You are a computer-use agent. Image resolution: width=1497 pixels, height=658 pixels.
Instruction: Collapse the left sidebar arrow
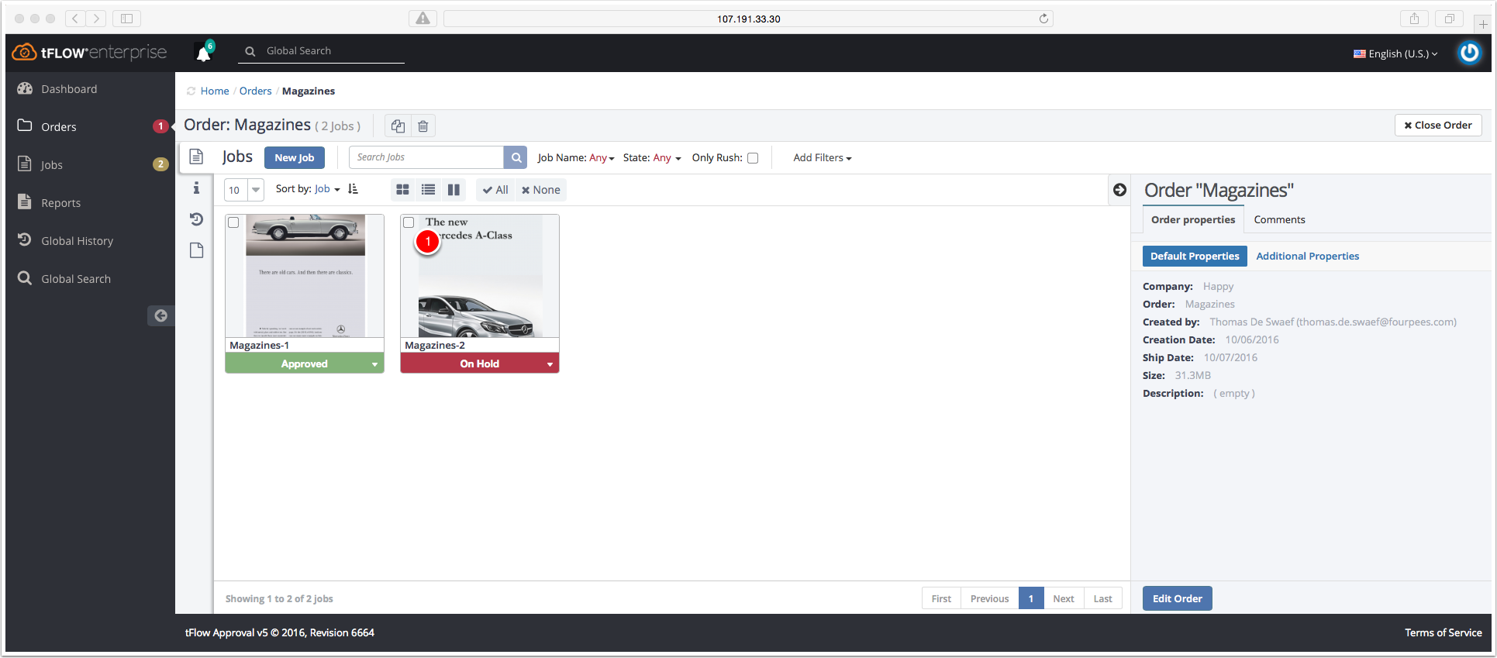pos(160,315)
